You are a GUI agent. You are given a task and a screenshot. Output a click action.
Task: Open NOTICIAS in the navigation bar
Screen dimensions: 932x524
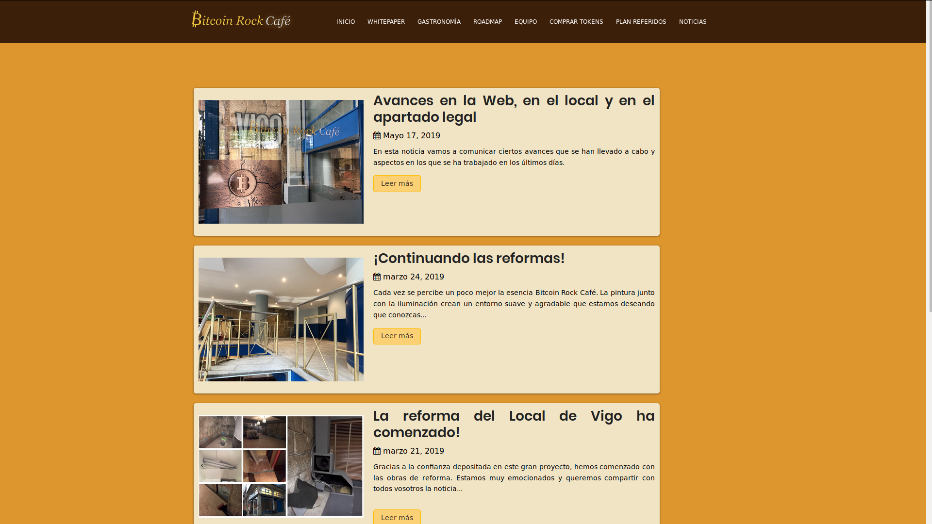[693, 22]
